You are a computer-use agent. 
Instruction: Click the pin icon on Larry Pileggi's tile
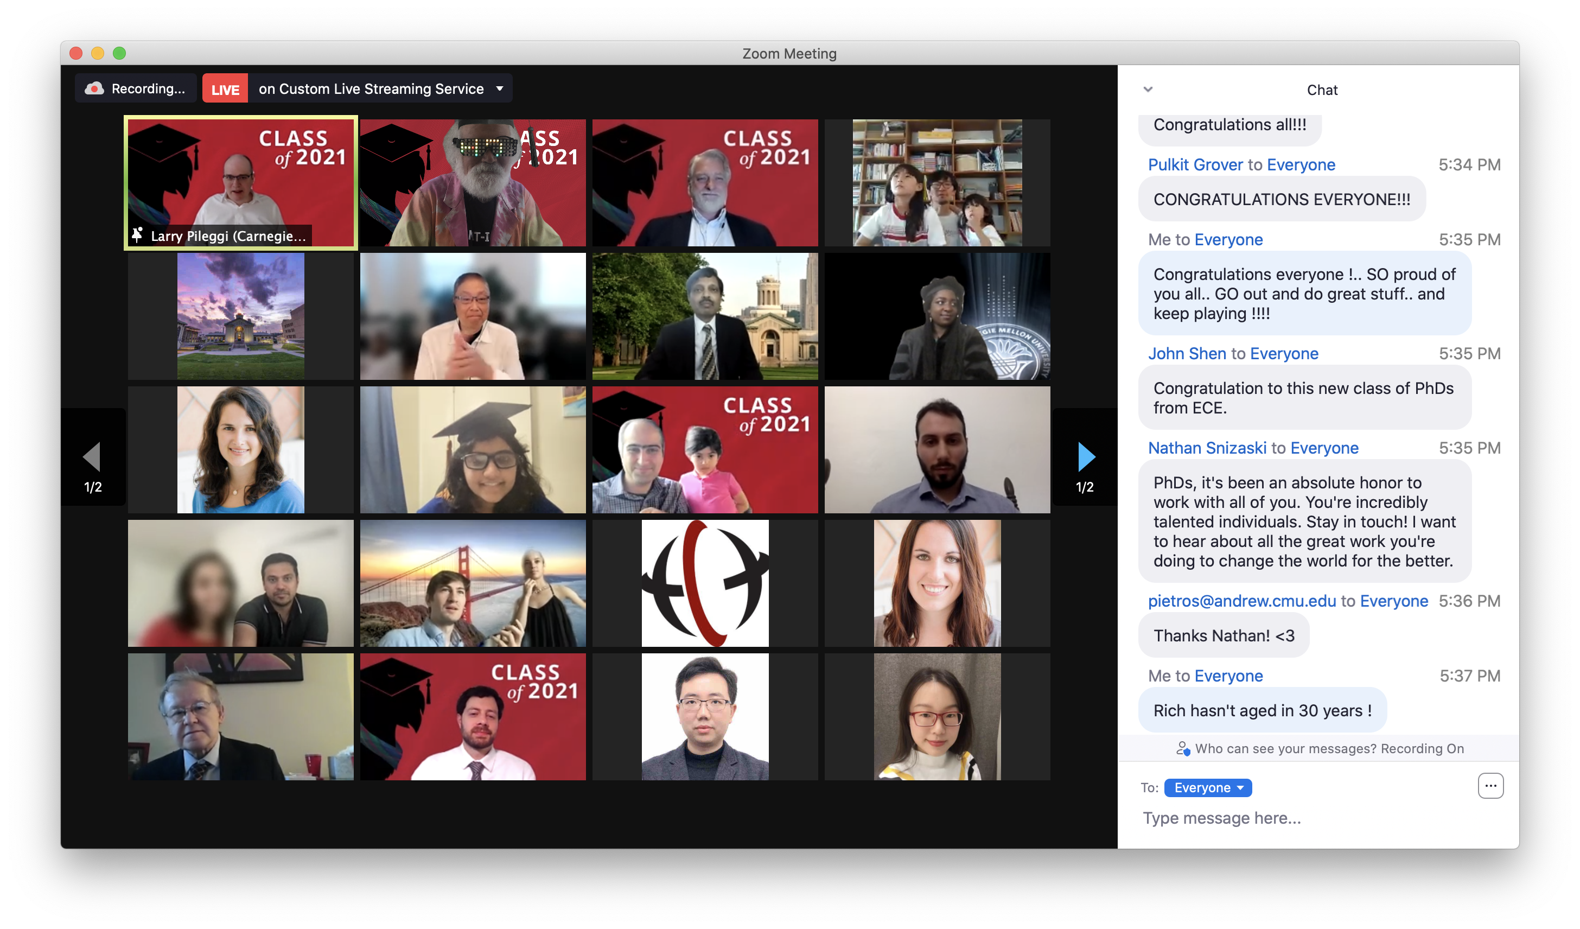pyautogui.click(x=137, y=235)
